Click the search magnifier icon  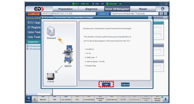163,9
